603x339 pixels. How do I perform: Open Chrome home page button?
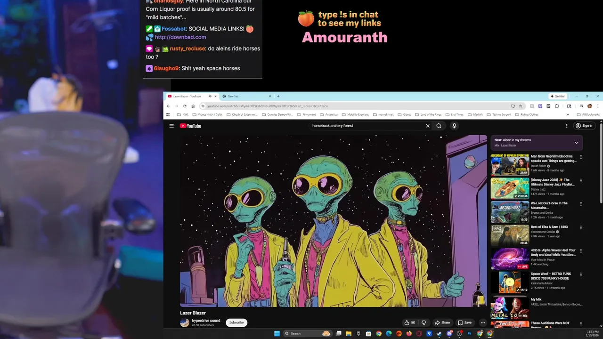point(193,106)
